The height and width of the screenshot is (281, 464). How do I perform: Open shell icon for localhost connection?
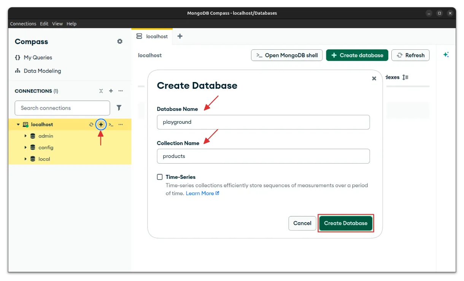click(111, 125)
